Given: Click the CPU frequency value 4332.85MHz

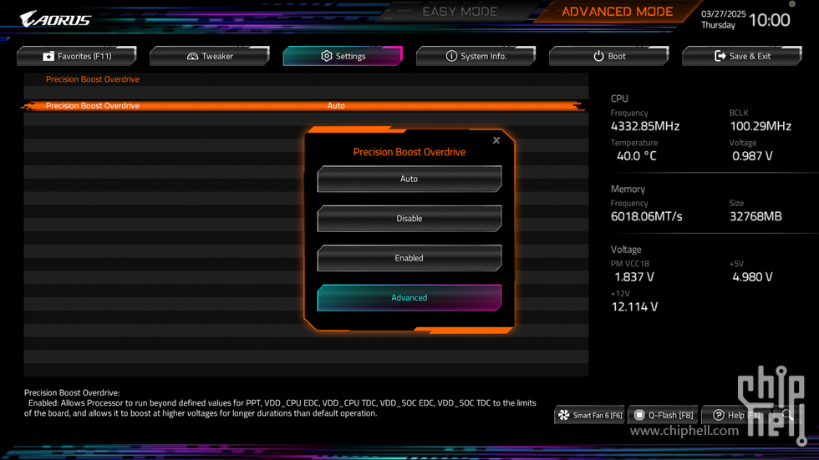Looking at the screenshot, I should click(x=645, y=126).
